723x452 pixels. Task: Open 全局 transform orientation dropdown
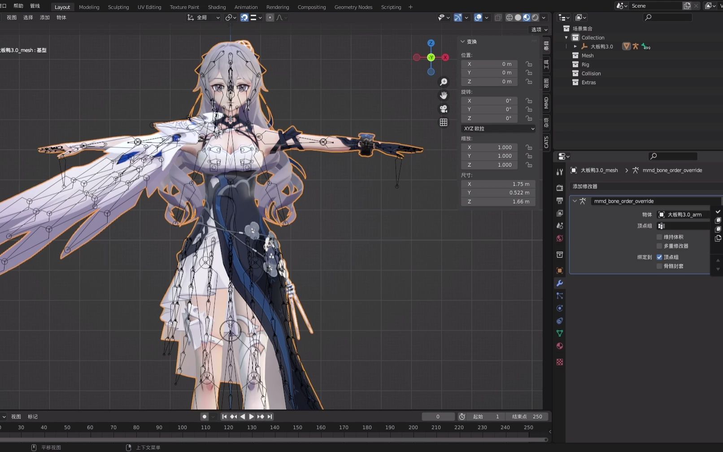pyautogui.click(x=204, y=17)
